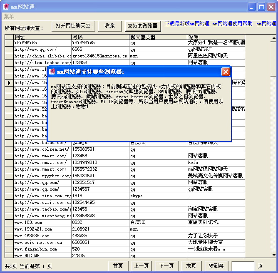Open the mm网站通使用帮助 link
278x273 pixels.
click(233, 24)
